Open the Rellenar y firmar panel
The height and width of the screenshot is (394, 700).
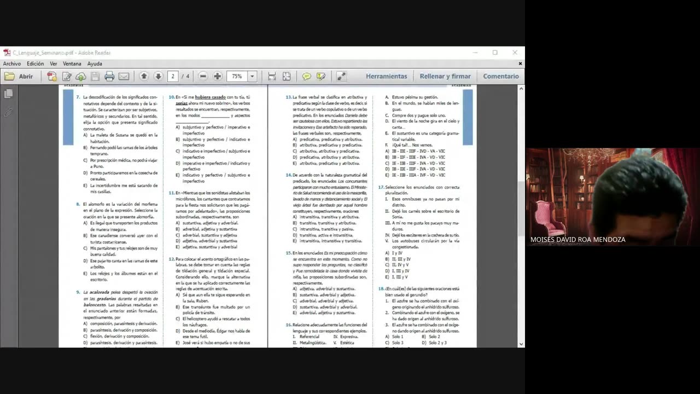[445, 77]
